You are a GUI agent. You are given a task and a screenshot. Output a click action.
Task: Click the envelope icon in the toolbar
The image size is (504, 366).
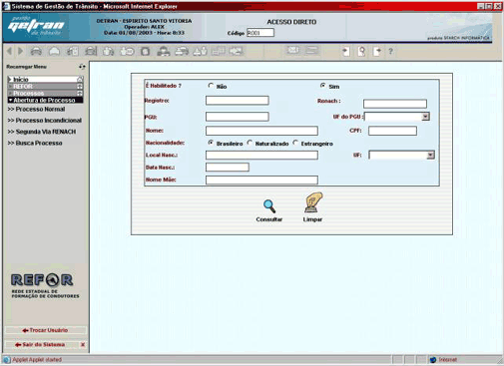point(292,51)
